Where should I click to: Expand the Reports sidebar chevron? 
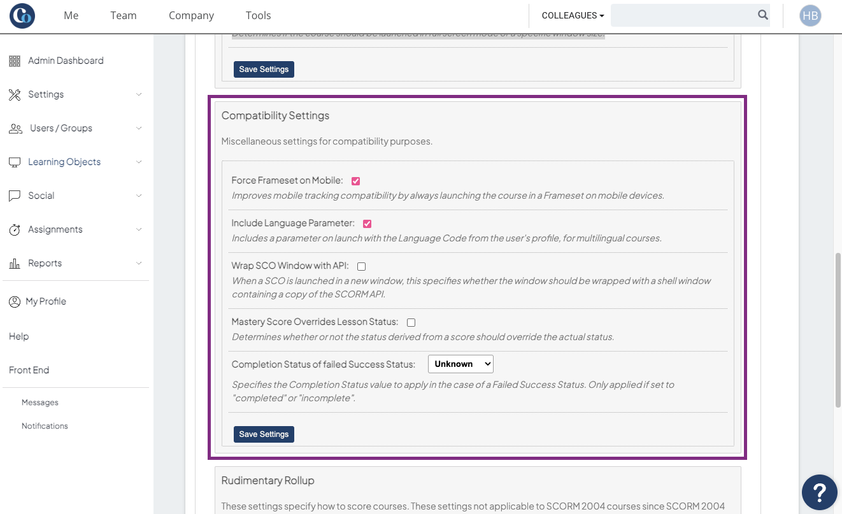click(x=139, y=263)
